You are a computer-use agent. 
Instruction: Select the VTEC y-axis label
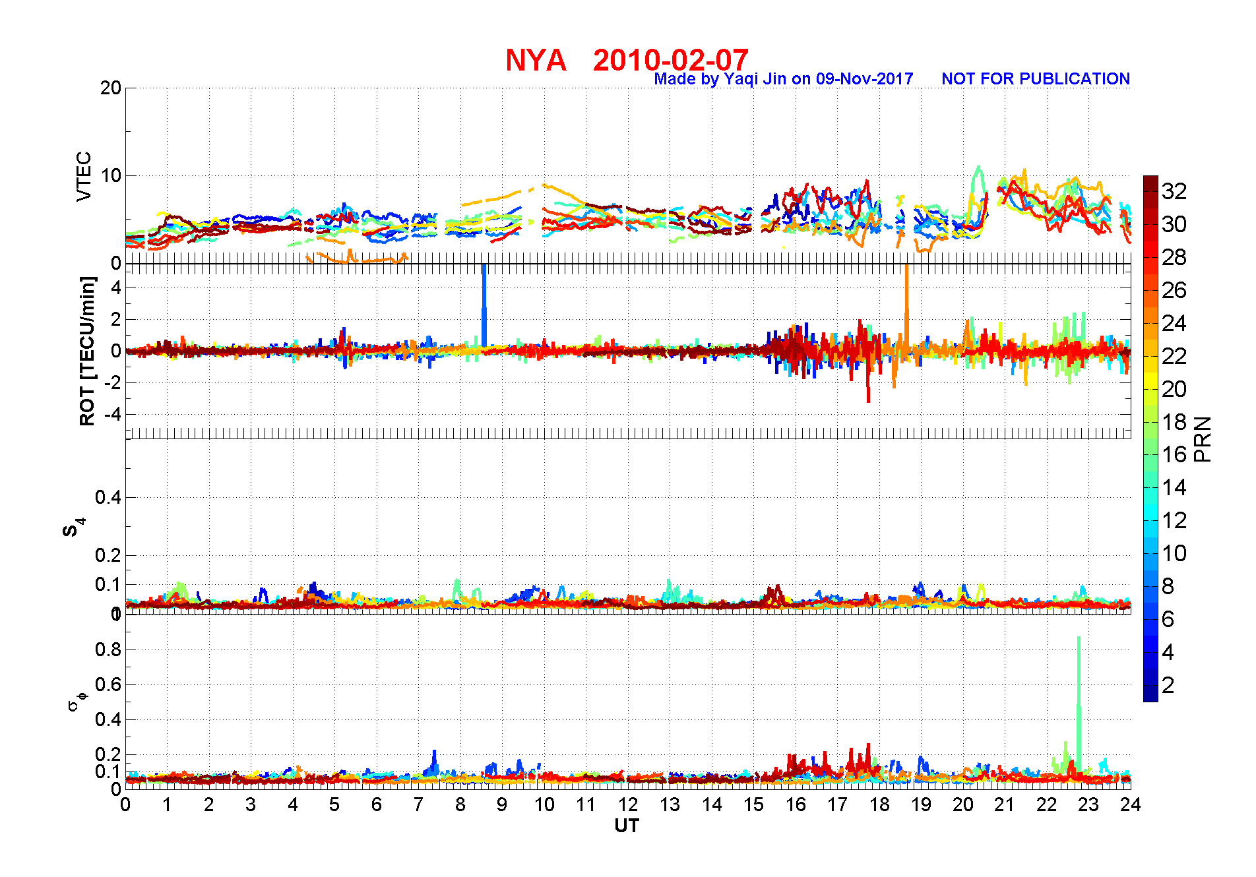[x=84, y=176]
